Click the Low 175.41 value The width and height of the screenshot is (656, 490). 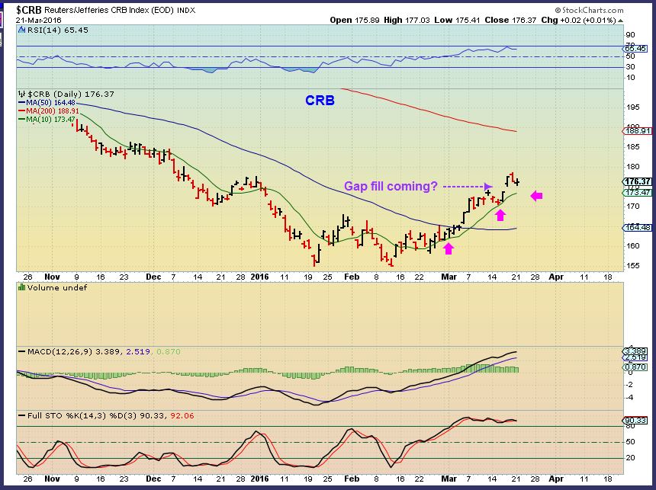[x=457, y=20]
